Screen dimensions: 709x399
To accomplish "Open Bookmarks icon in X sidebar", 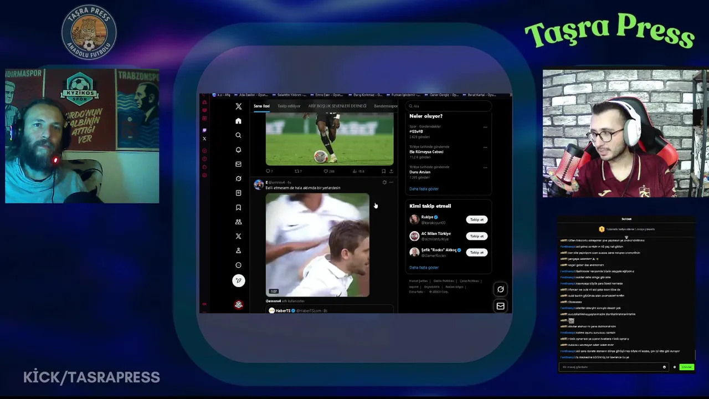I will (x=238, y=207).
